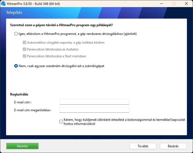
Task: Focus the 'E-mail cím megerősítése' input field
Action: (94, 110)
